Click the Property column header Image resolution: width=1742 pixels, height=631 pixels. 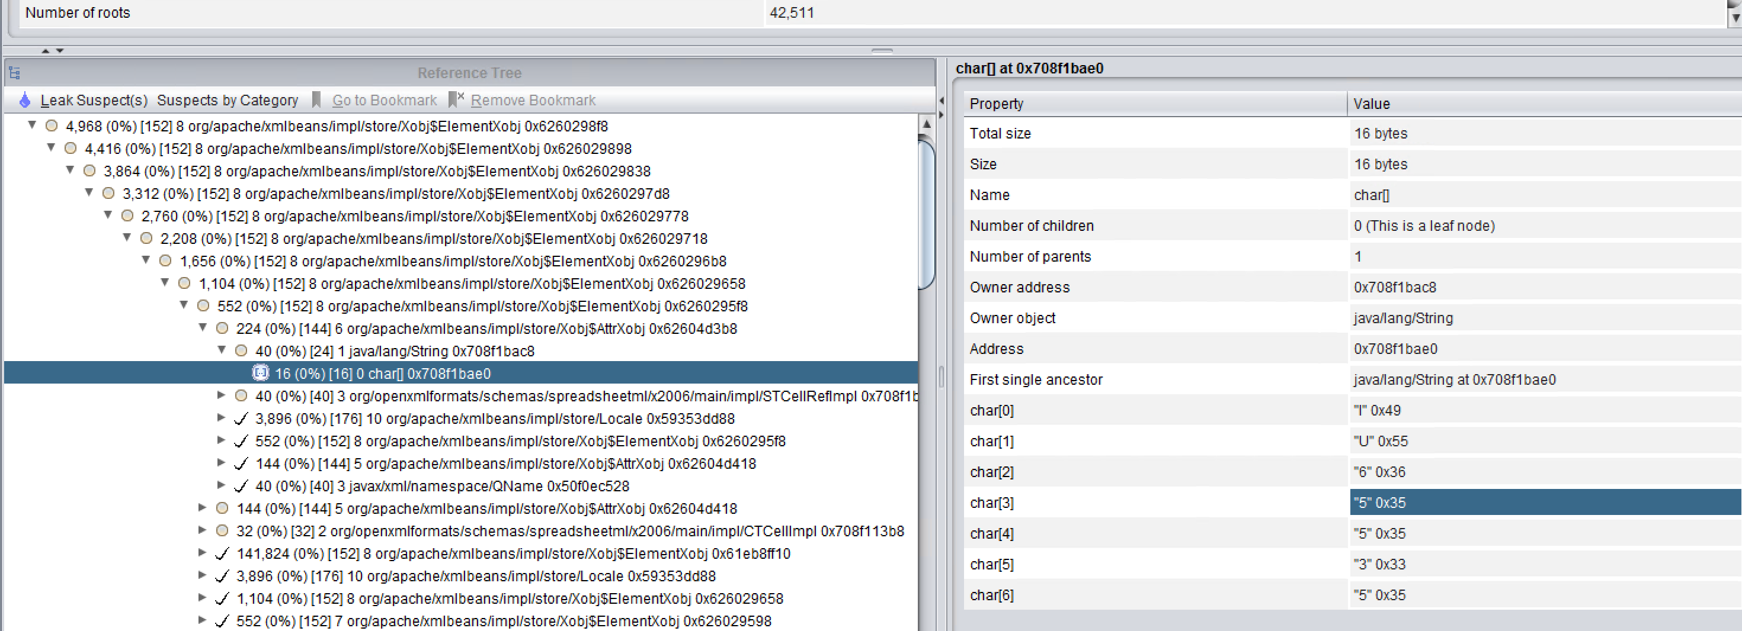click(1155, 104)
